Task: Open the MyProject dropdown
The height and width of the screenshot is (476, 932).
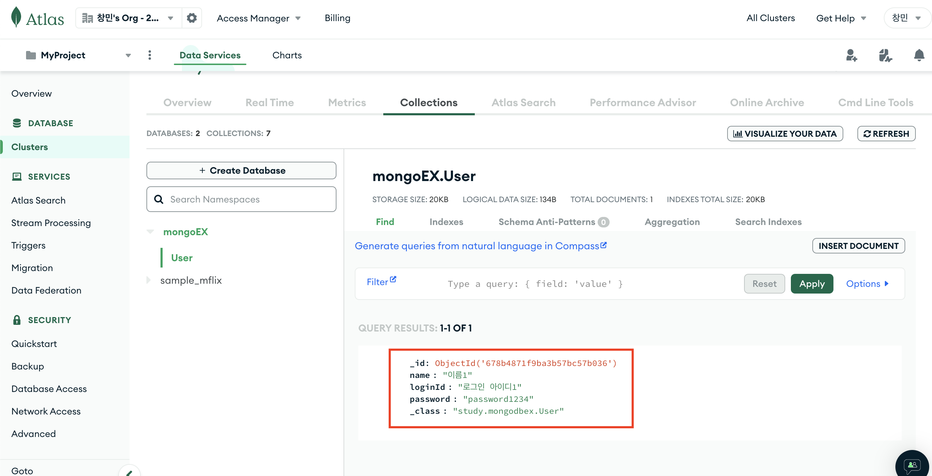Action: 128,55
